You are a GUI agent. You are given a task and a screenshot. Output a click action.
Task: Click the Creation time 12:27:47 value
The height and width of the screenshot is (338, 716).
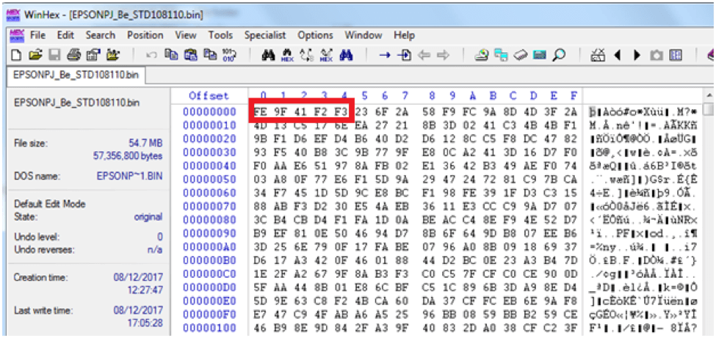click(145, 290)
